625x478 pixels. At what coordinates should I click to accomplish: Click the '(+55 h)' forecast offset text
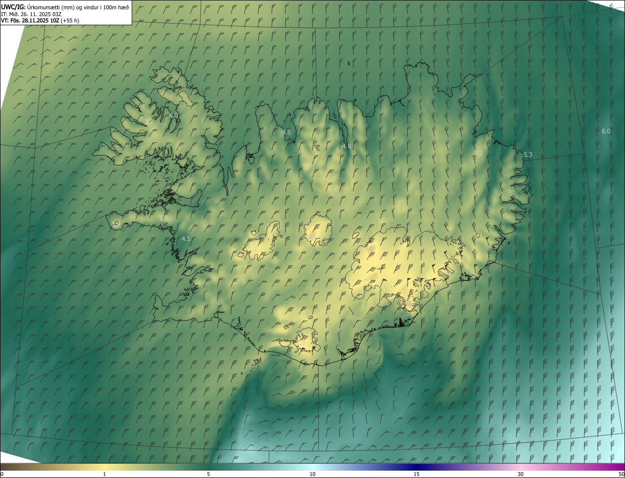coord(70,21)
